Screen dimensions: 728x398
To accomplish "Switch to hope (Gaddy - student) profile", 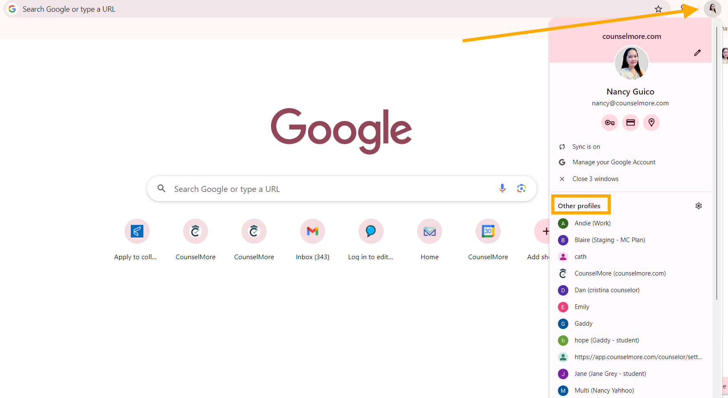I will coord(631,340).
